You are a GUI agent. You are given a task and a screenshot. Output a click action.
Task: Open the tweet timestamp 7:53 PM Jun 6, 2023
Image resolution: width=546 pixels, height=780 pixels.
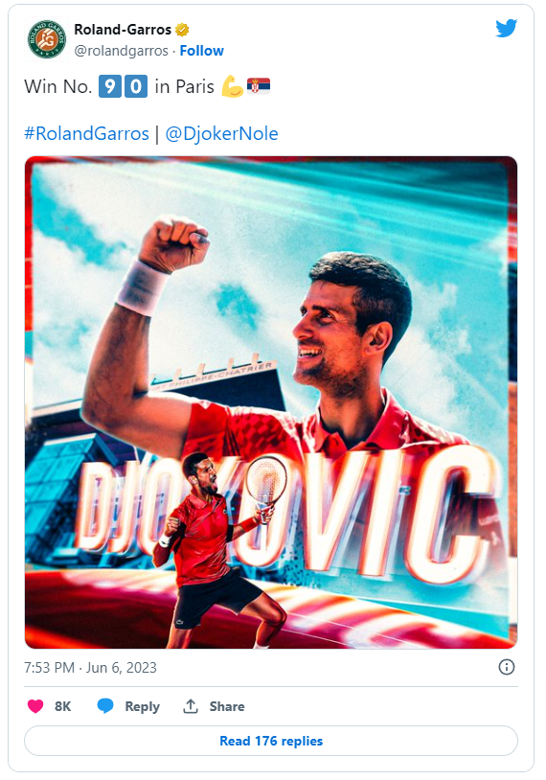[x=90, y=667]
